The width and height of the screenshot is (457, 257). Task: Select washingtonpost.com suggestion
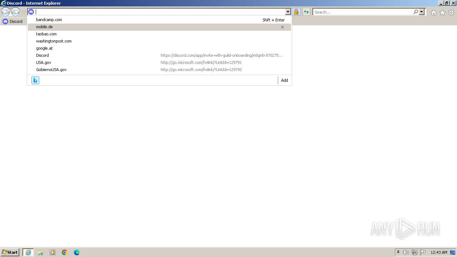coord(159,41)
